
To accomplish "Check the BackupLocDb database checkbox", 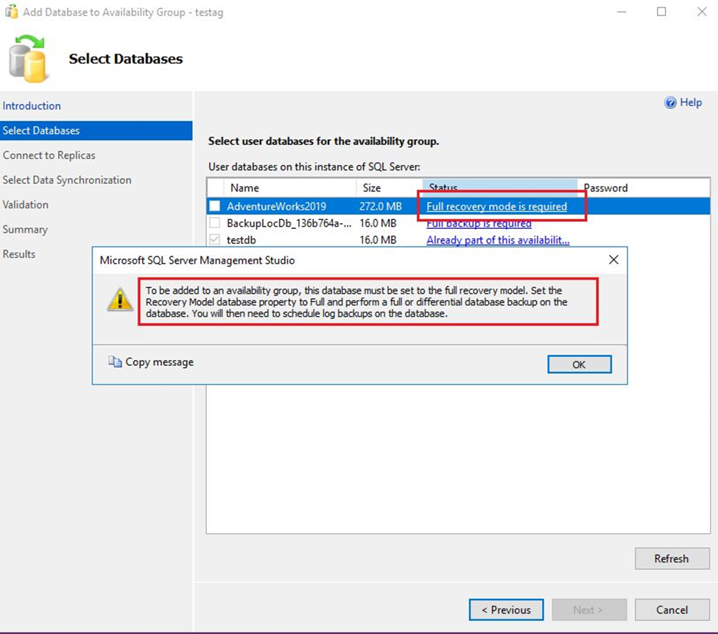I will (214, 223).
